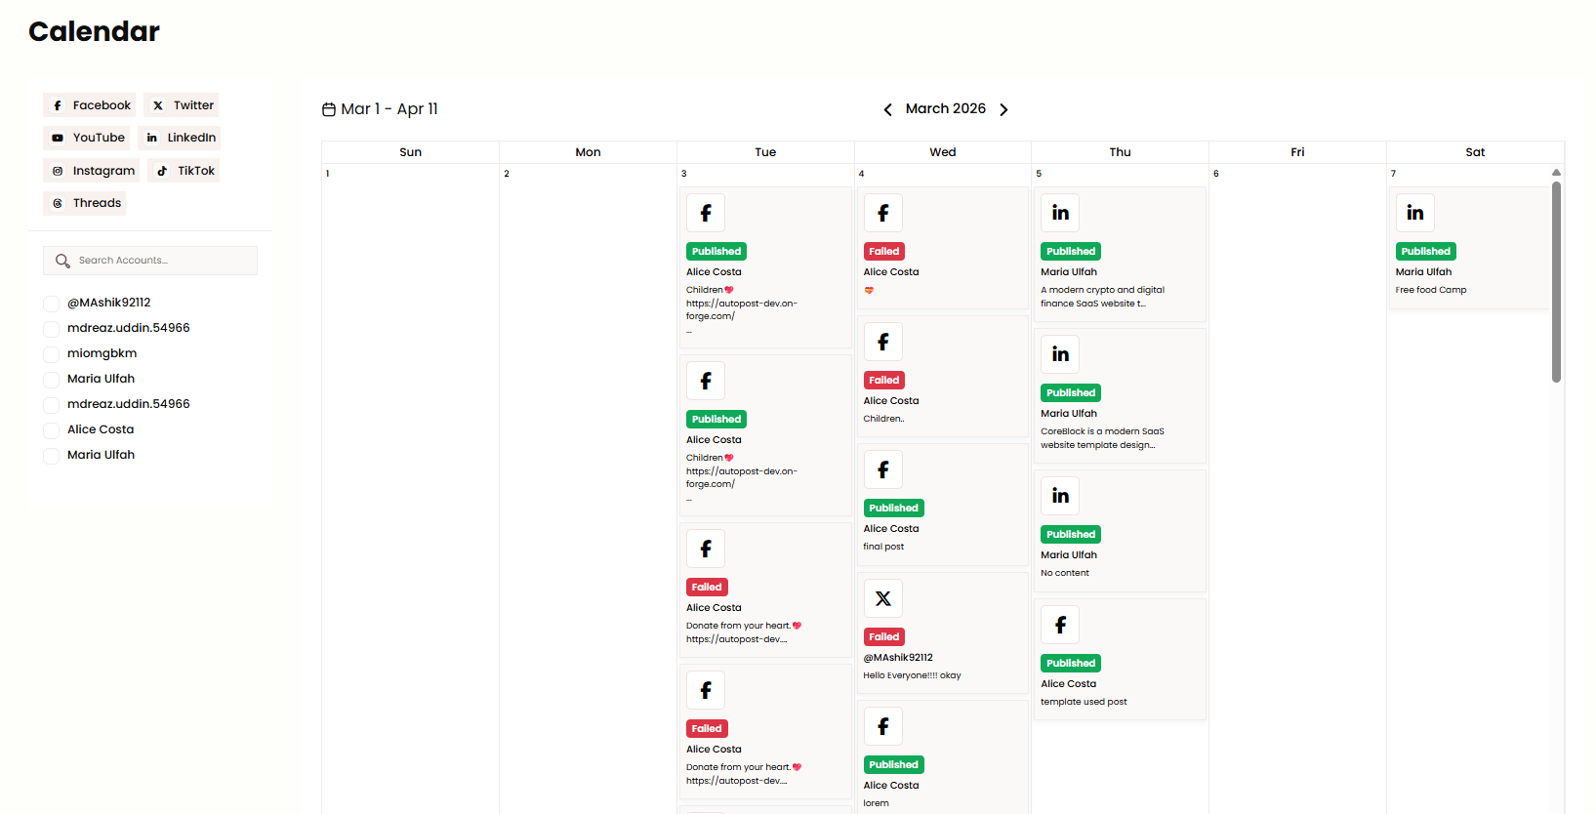Screen dimensions: 1596x814
Task: Choose the Threads filter button
Action: (x=85, y=203)
